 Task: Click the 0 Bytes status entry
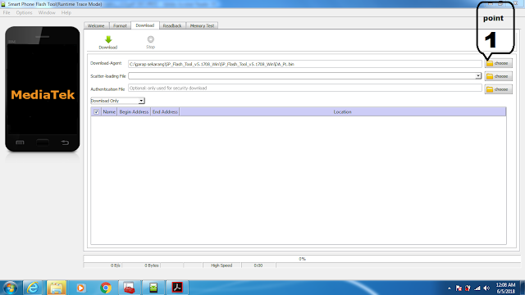(x=152, y=265)
